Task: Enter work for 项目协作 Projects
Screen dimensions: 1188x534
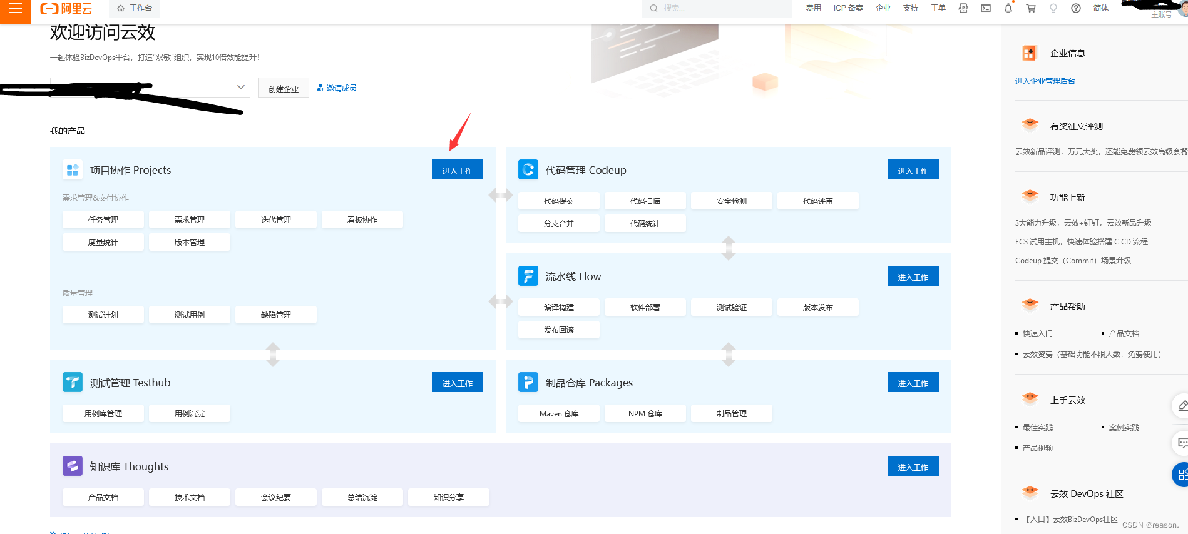Action: point(458,170)
